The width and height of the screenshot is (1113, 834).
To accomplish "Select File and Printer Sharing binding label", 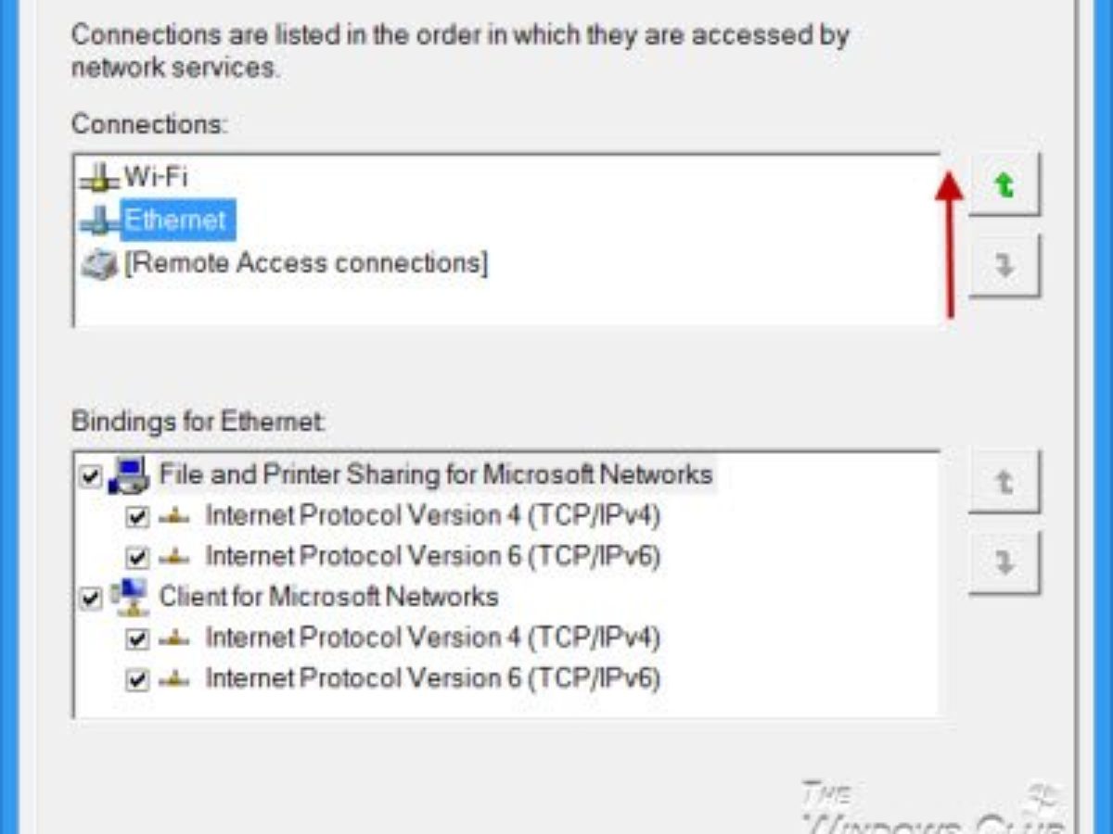I will (x=436, y=475).
